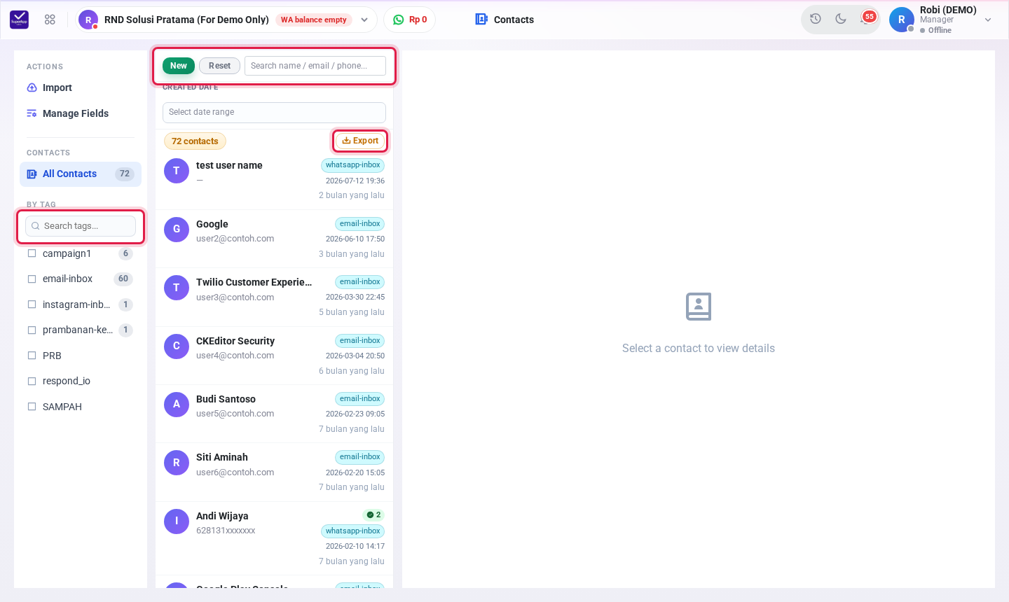Focus the Search tags field
The height and width of the screenshot is (602, 1009).
coord(81,226)
